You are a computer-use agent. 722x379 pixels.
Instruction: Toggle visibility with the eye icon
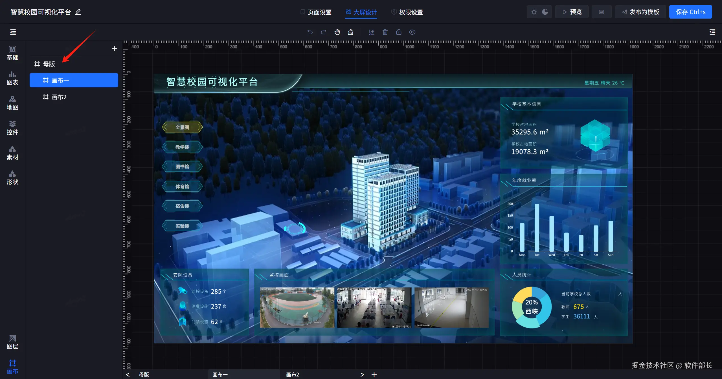point(412,32)
